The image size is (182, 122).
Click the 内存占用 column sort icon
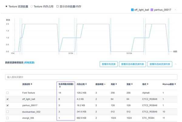pos(86,84)
